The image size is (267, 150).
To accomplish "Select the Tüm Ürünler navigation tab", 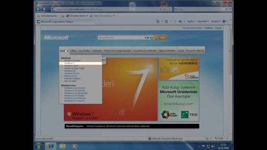I will click(84, 51).
